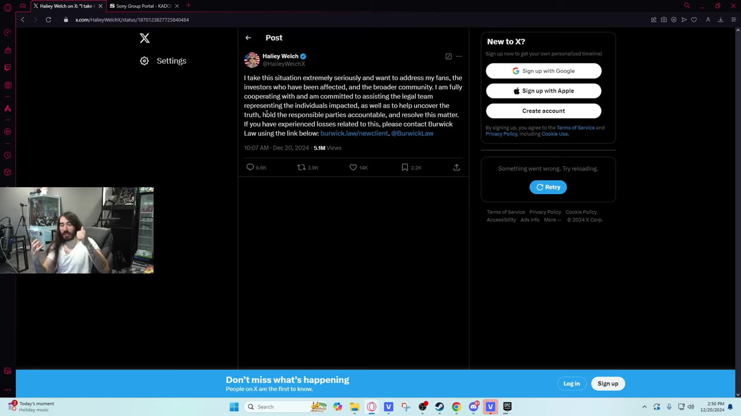The image size is (741, 416).
Task: Open File Explorer from taskbar
Action: pos(354,407)
